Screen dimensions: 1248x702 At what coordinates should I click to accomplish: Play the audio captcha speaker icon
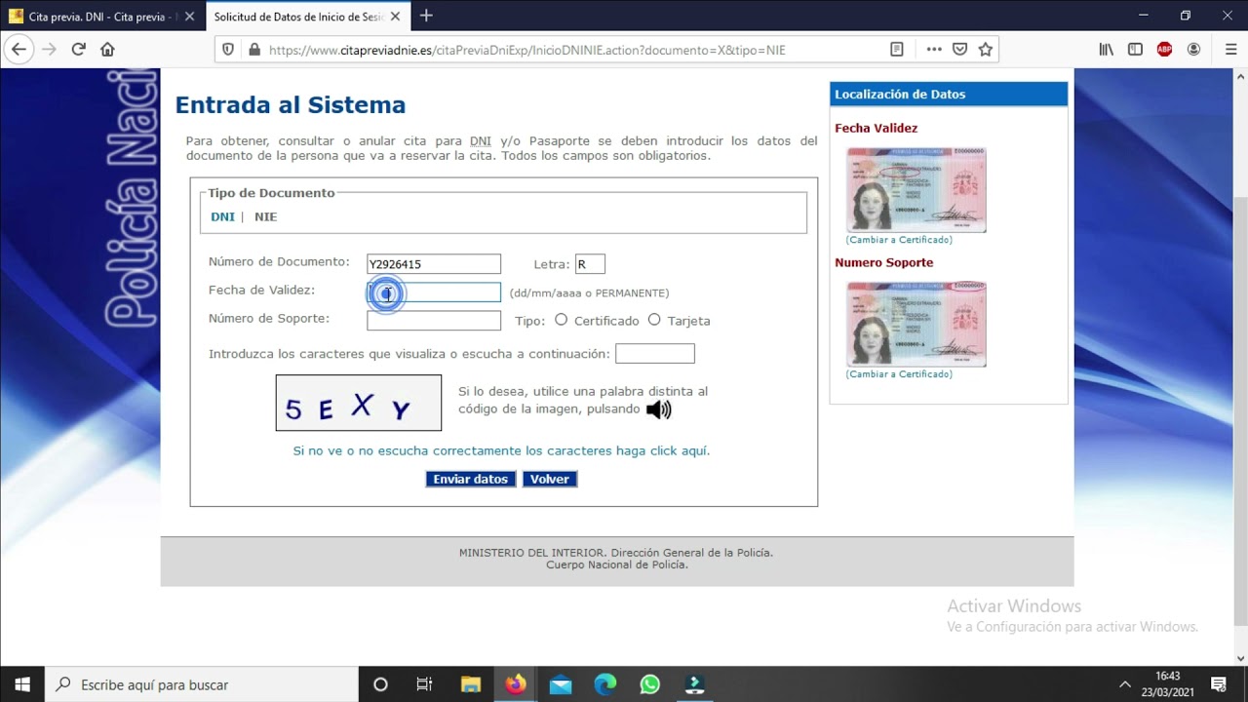659,409
